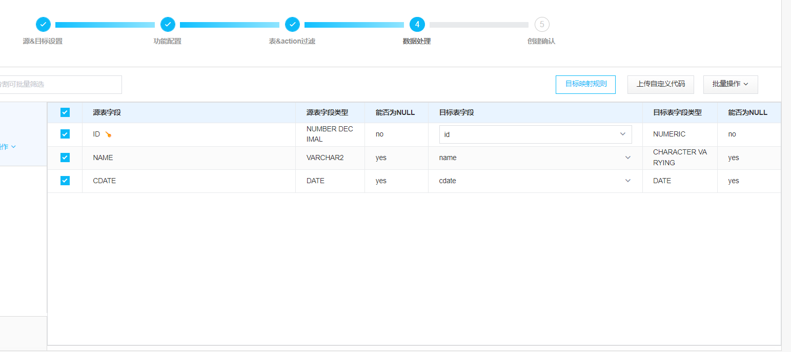Select the 创建确认 step label
The height and width of the screenshot is (352, 791).
(541, 42)
